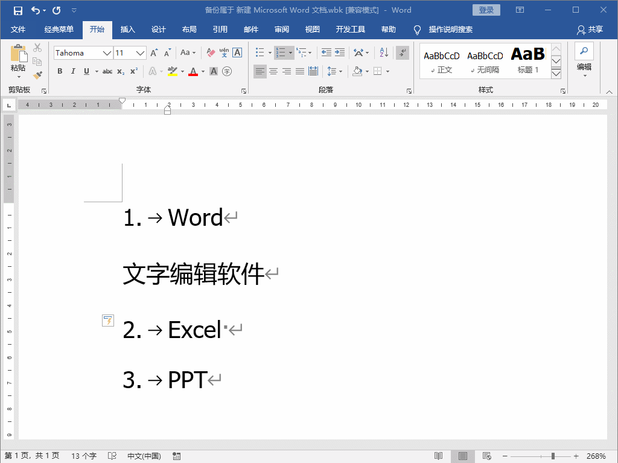This screenshot has width=618, height=463.
Task: Align text right
Action: (287, 71)
